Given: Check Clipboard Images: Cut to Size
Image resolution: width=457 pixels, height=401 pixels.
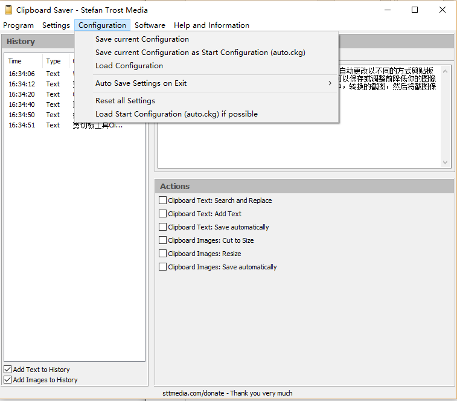Looking at the screenshot, I should [x=163, y=240].
